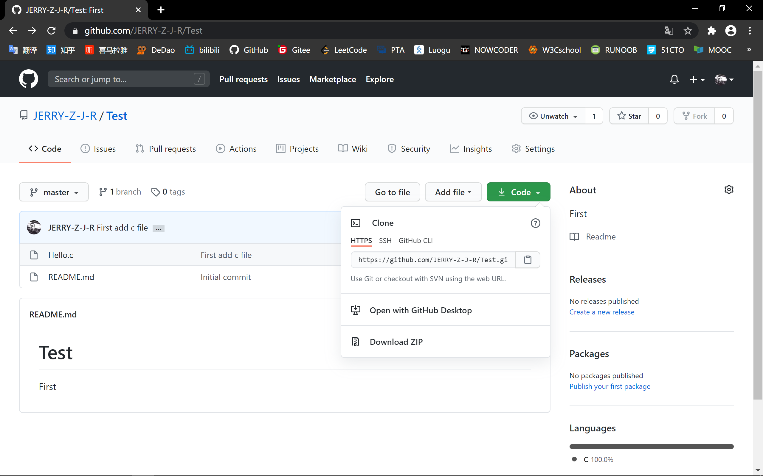This screenshot has width=763, height=476.
Task: Open the repository Settings tab
Action: (x=533, y=149)
